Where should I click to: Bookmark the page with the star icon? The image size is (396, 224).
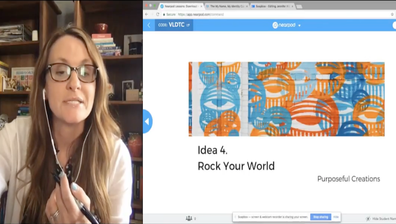(392, 14)
